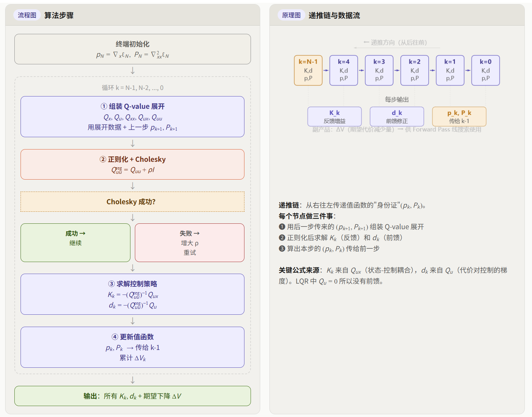Select the 终端初始化 flowchart box

(x=132, y=49)
